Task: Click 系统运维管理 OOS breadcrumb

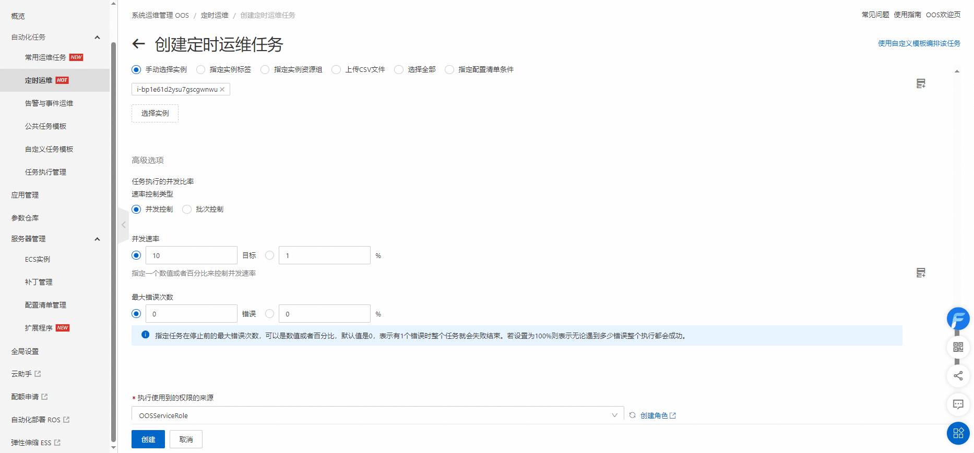Action: [x=160, y=15]
